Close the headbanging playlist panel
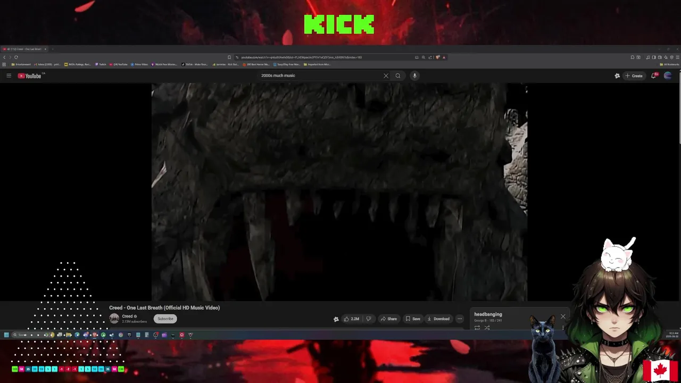 (x=563, y=317)
